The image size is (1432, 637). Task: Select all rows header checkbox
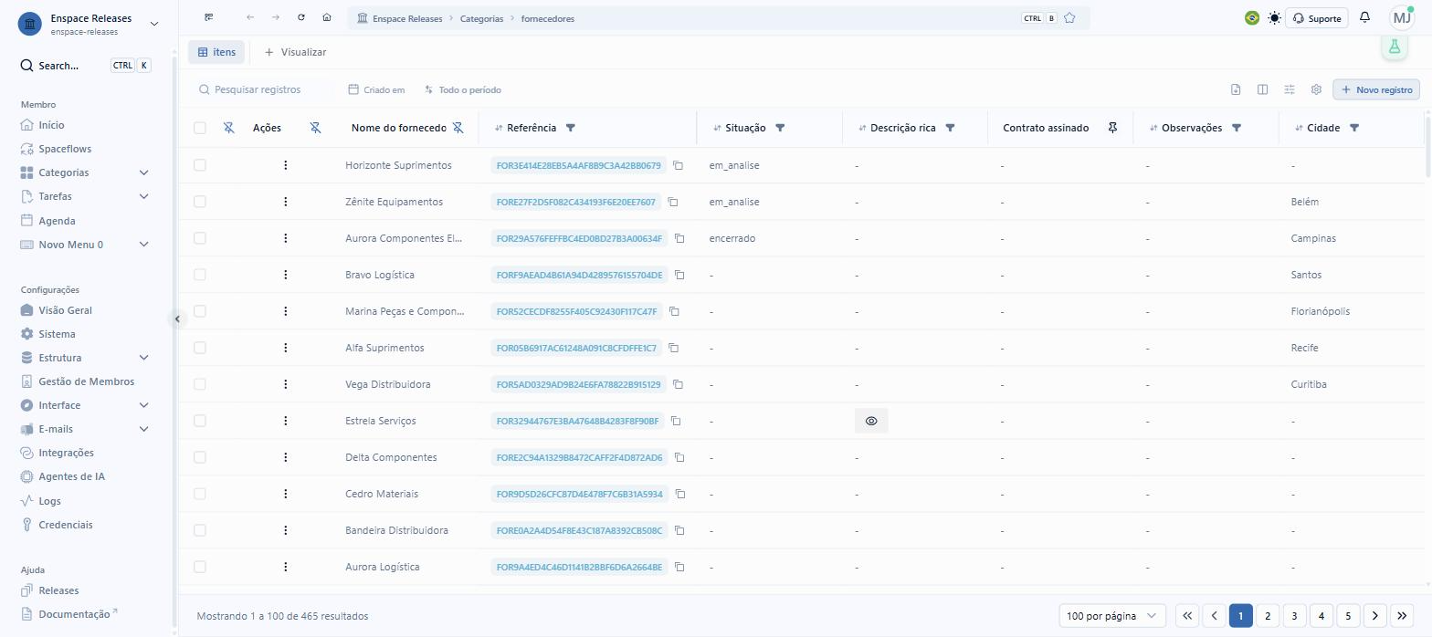[x=200, y=128]
